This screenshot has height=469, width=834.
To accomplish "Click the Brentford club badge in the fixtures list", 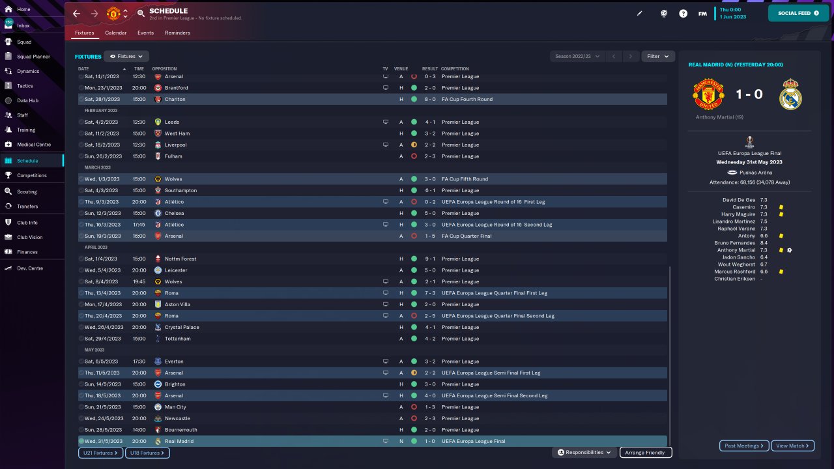I will [x=158, y=88].
